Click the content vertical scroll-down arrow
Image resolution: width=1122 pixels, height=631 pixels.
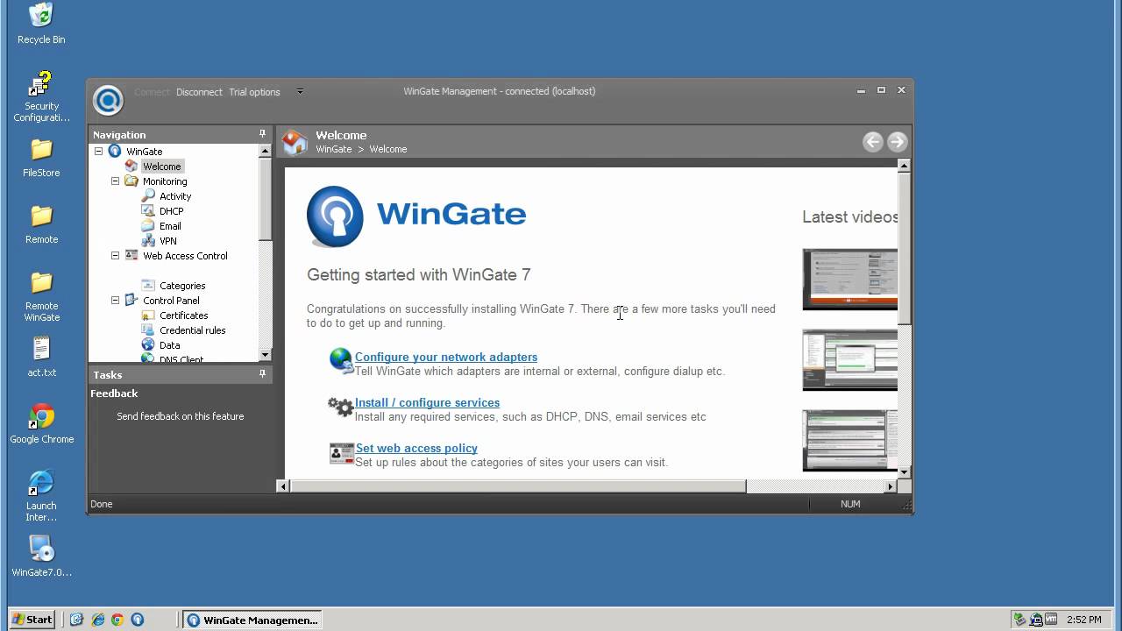[x=905, y=472]
